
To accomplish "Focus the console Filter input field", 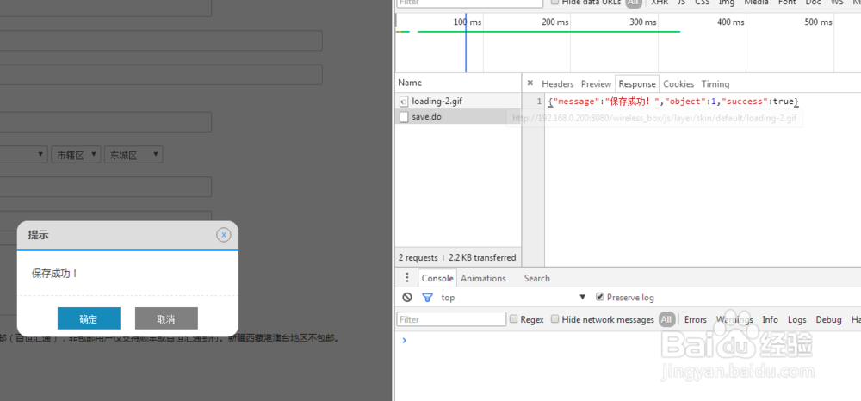I will pyautogui.click(x=451, y=319).
